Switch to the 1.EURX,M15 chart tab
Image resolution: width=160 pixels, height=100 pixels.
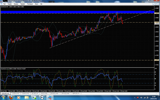[25, 93]
